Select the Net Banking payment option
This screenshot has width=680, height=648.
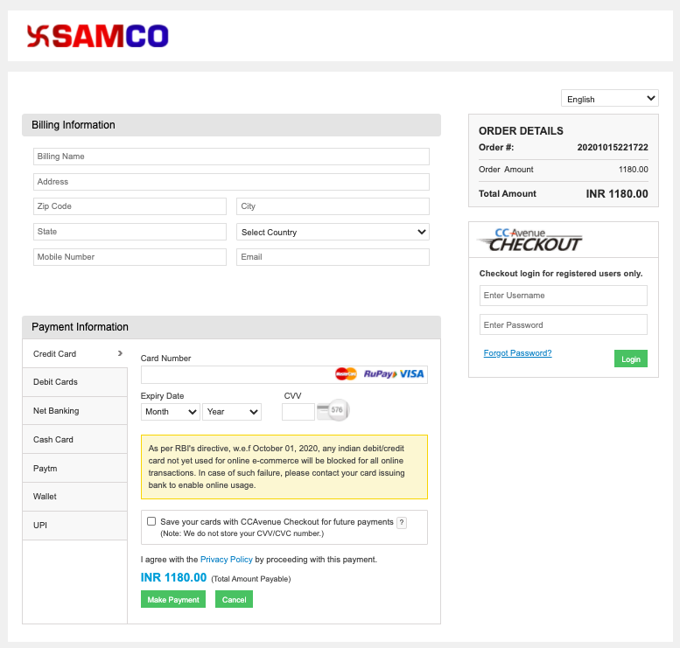[x=74, y=411]
